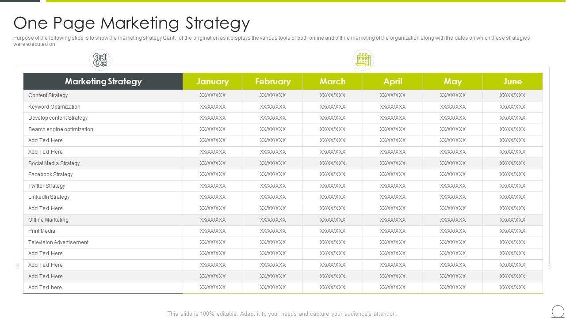This screenshot has width=566, height=318.
Task: Click the megaphone marketing icon
Action: 100,60
